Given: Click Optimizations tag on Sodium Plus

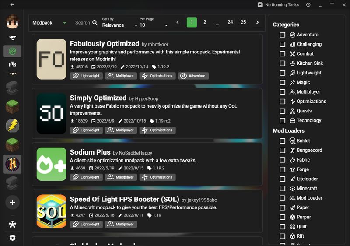Looking at the screenshot, I should click(x=157, y=177).
